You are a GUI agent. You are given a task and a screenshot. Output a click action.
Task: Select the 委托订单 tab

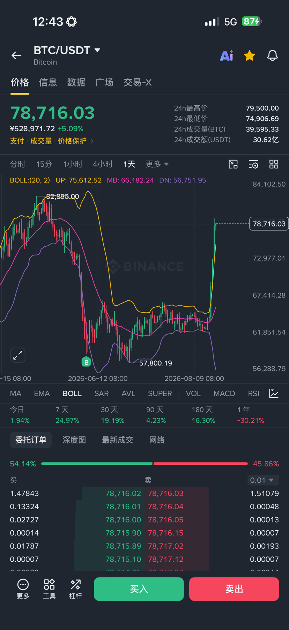click(x=31, y=440)
